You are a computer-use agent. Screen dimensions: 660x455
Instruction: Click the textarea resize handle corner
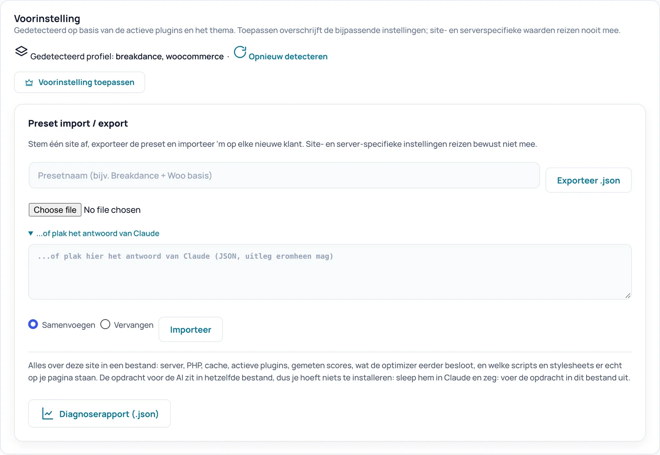627,296
